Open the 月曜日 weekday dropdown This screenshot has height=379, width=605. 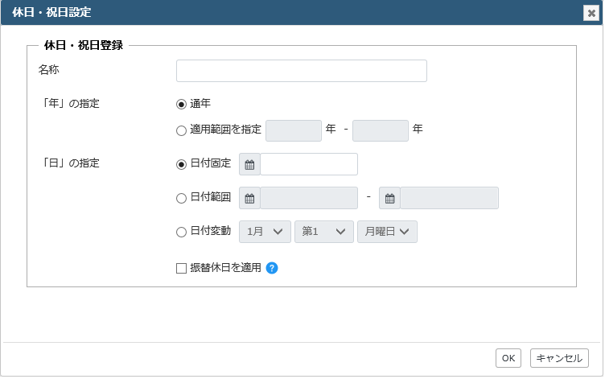click(x=387, y=232)
